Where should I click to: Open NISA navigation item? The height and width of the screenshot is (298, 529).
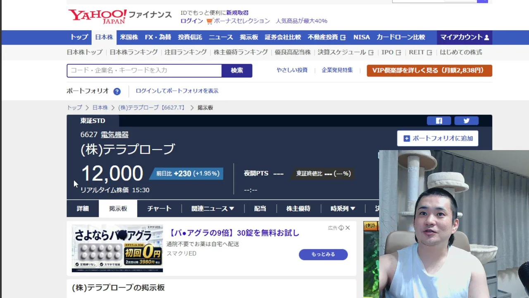click(362, 37)
